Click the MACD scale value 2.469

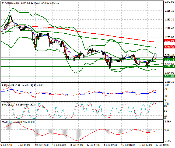168,121
